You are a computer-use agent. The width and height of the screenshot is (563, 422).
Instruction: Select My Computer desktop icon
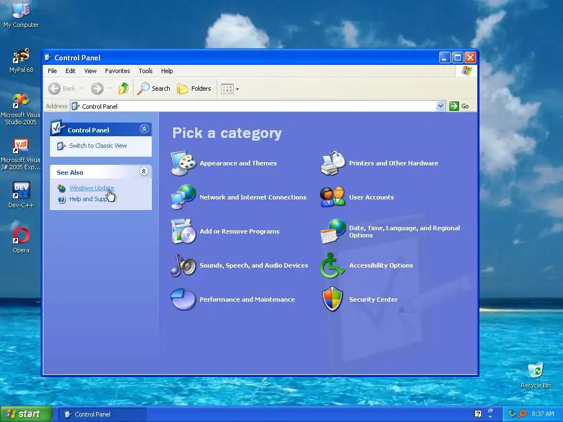(x=21, y=14)
